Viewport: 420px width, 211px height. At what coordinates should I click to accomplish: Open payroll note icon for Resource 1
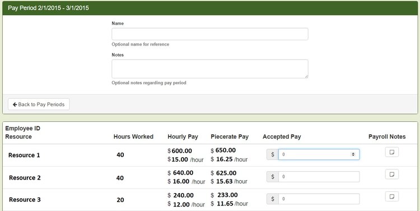[x=392, y=152]
